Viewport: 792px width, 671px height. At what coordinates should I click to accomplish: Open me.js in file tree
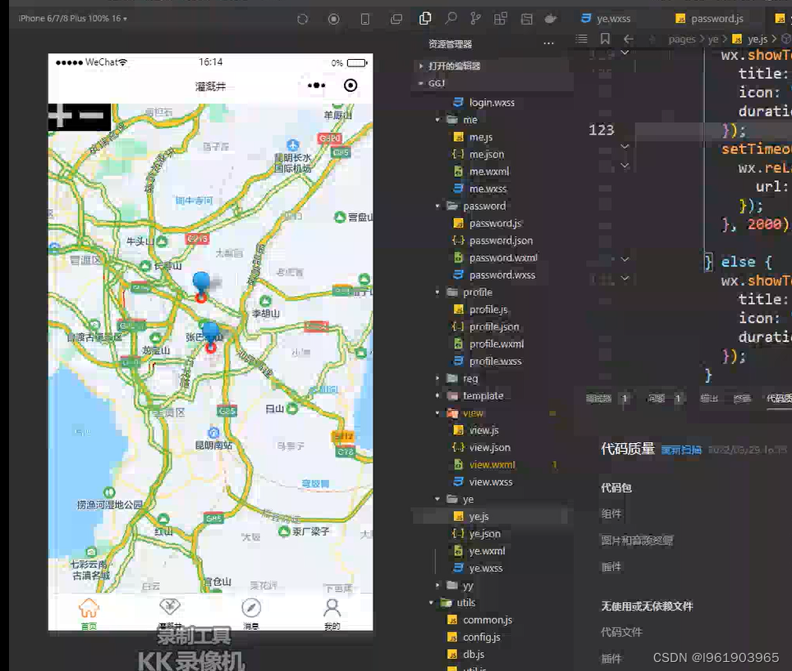point(481,137)
